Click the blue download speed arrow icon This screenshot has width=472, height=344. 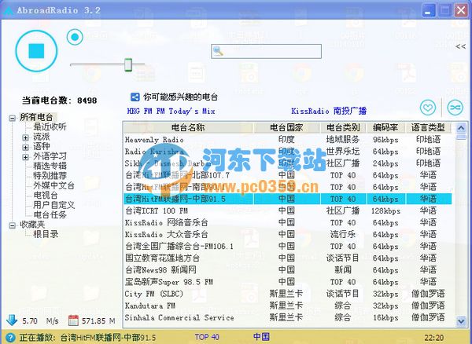12,320
